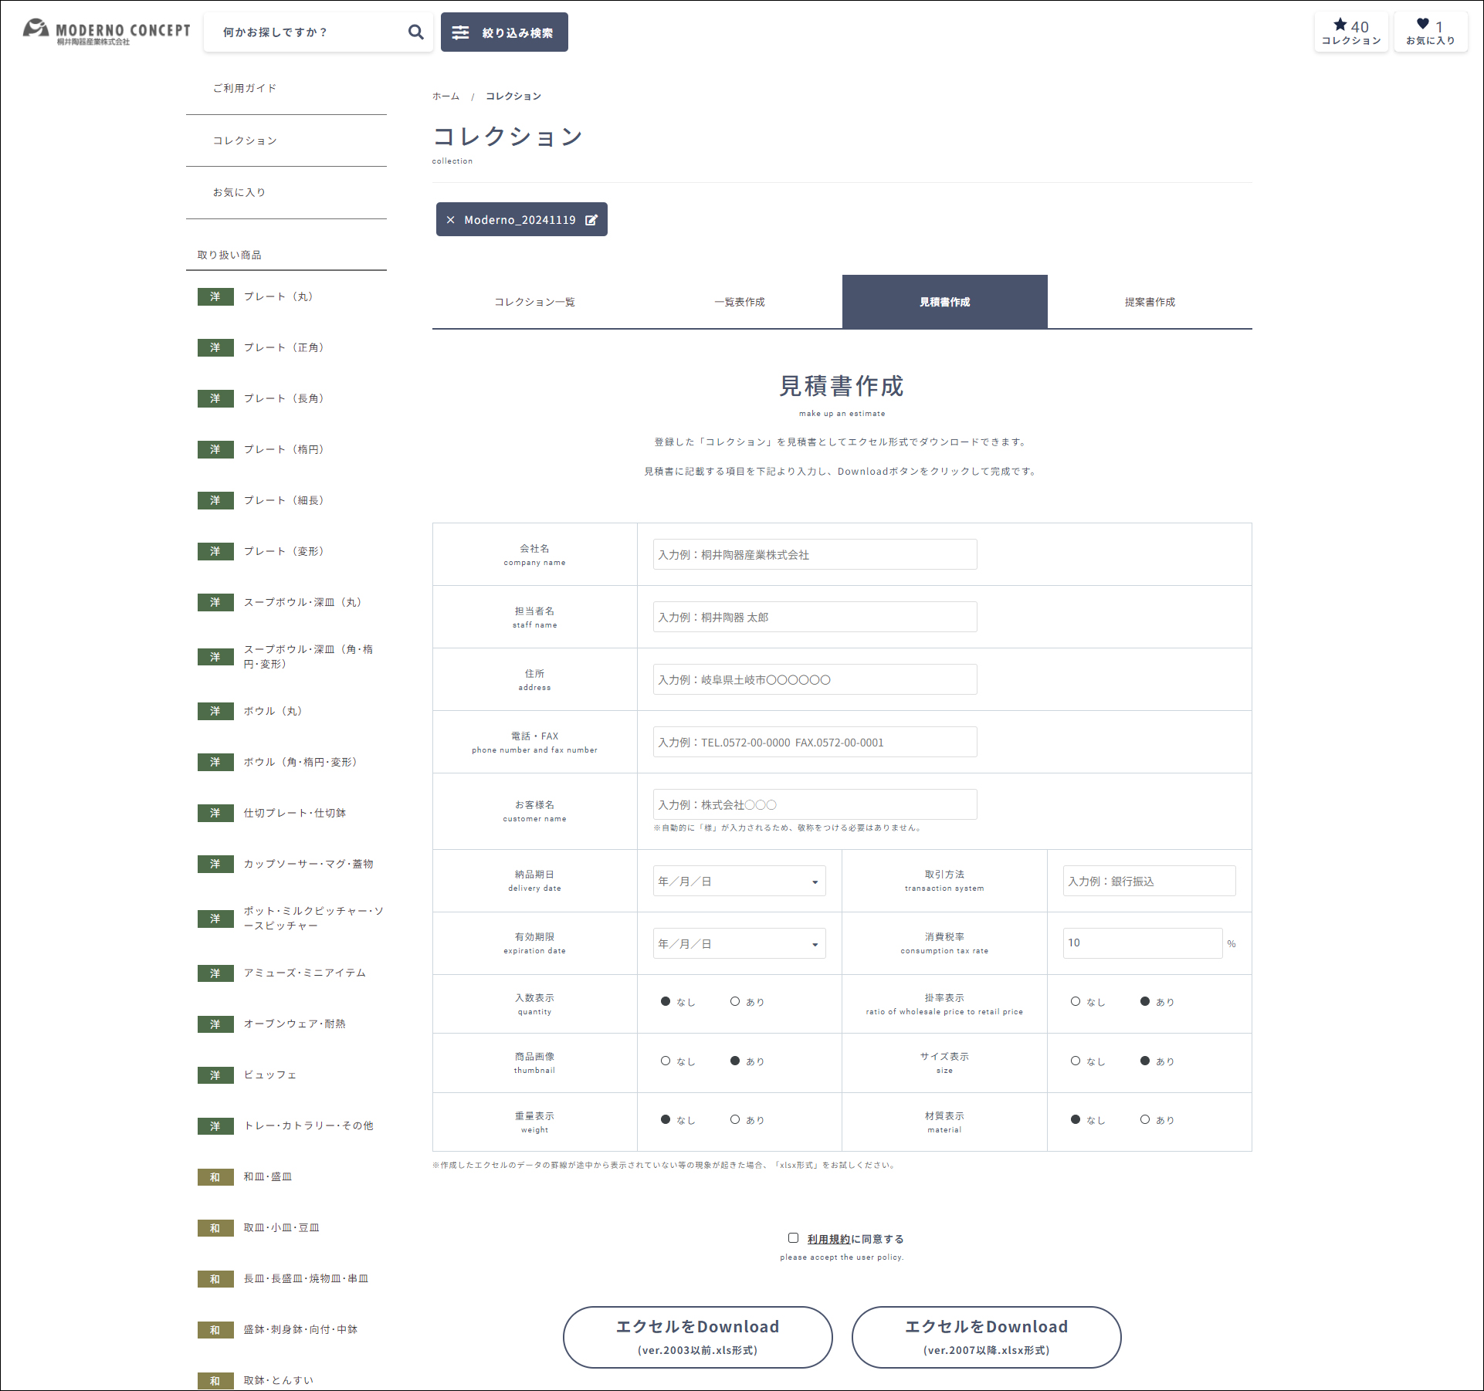1484x1391 pixels.
Task: Select あり for 入数表示 quantity
Action: click(735, 1001)
